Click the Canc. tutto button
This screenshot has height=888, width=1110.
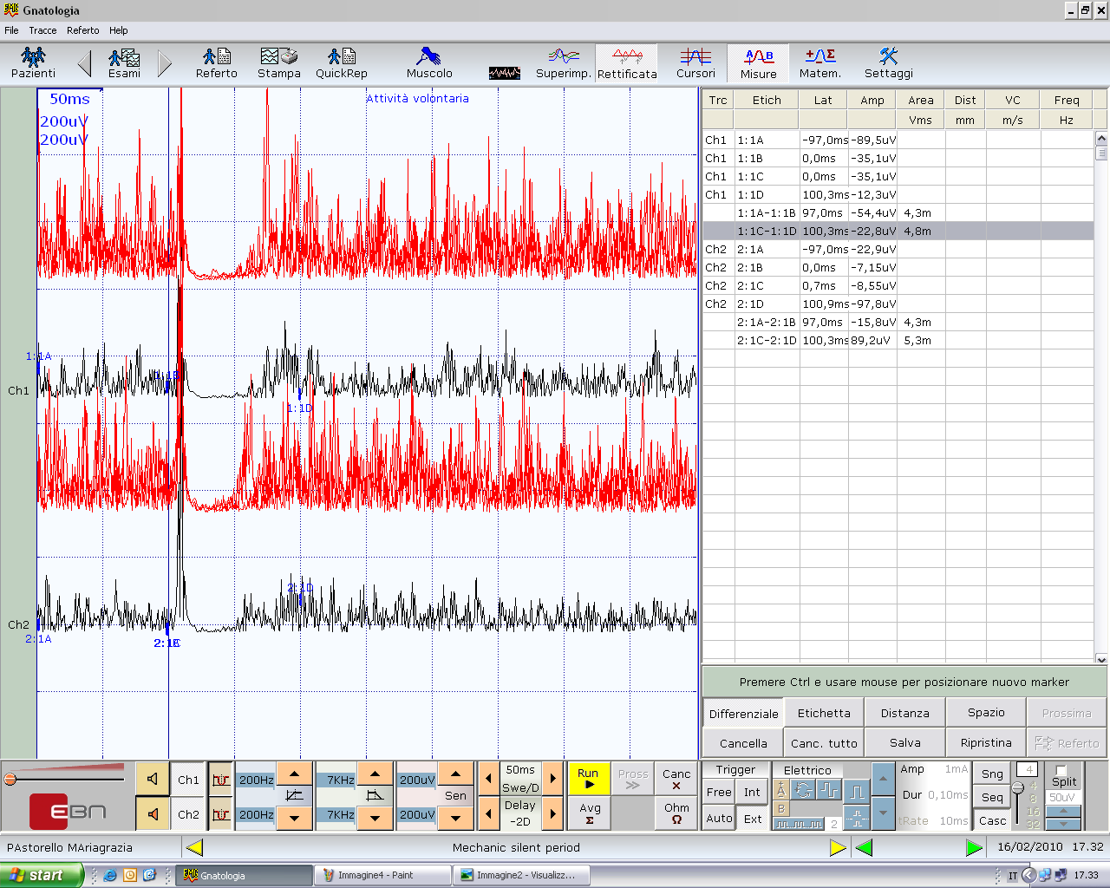point(824,743)
